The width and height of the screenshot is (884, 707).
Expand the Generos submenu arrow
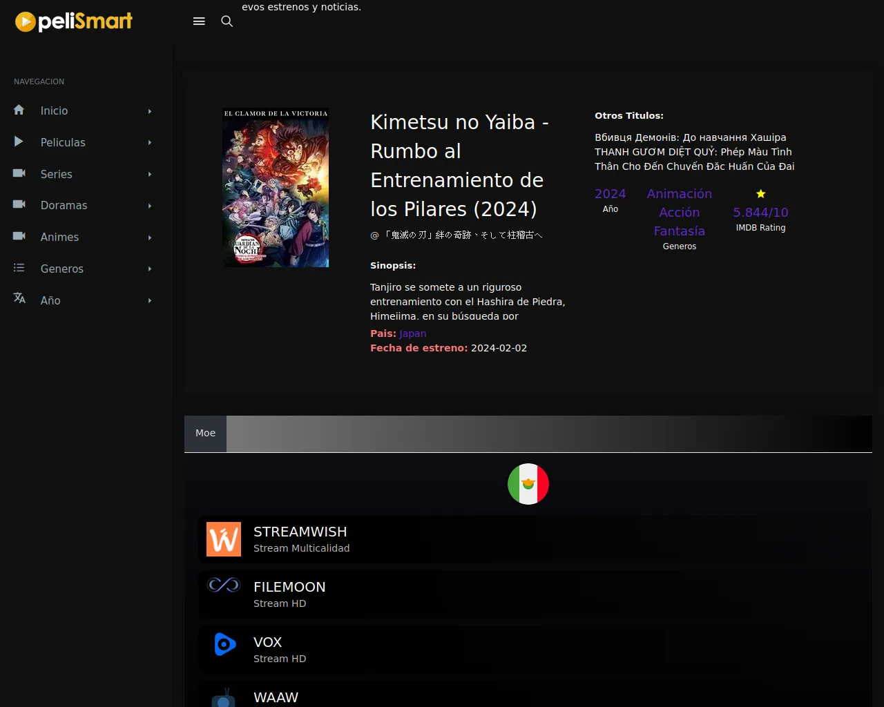150,269
